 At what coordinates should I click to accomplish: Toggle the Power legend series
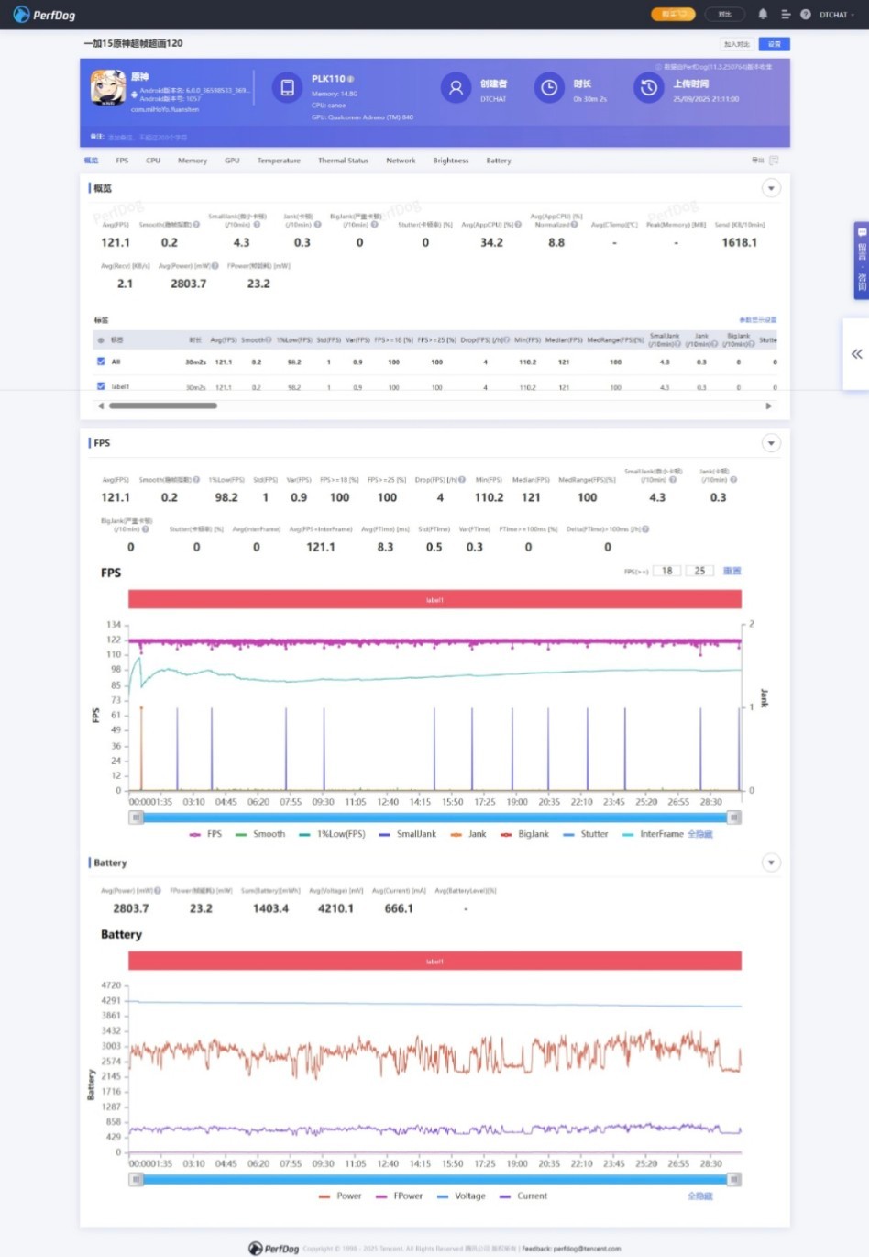pyautogui.click(x=340, y=1196)
